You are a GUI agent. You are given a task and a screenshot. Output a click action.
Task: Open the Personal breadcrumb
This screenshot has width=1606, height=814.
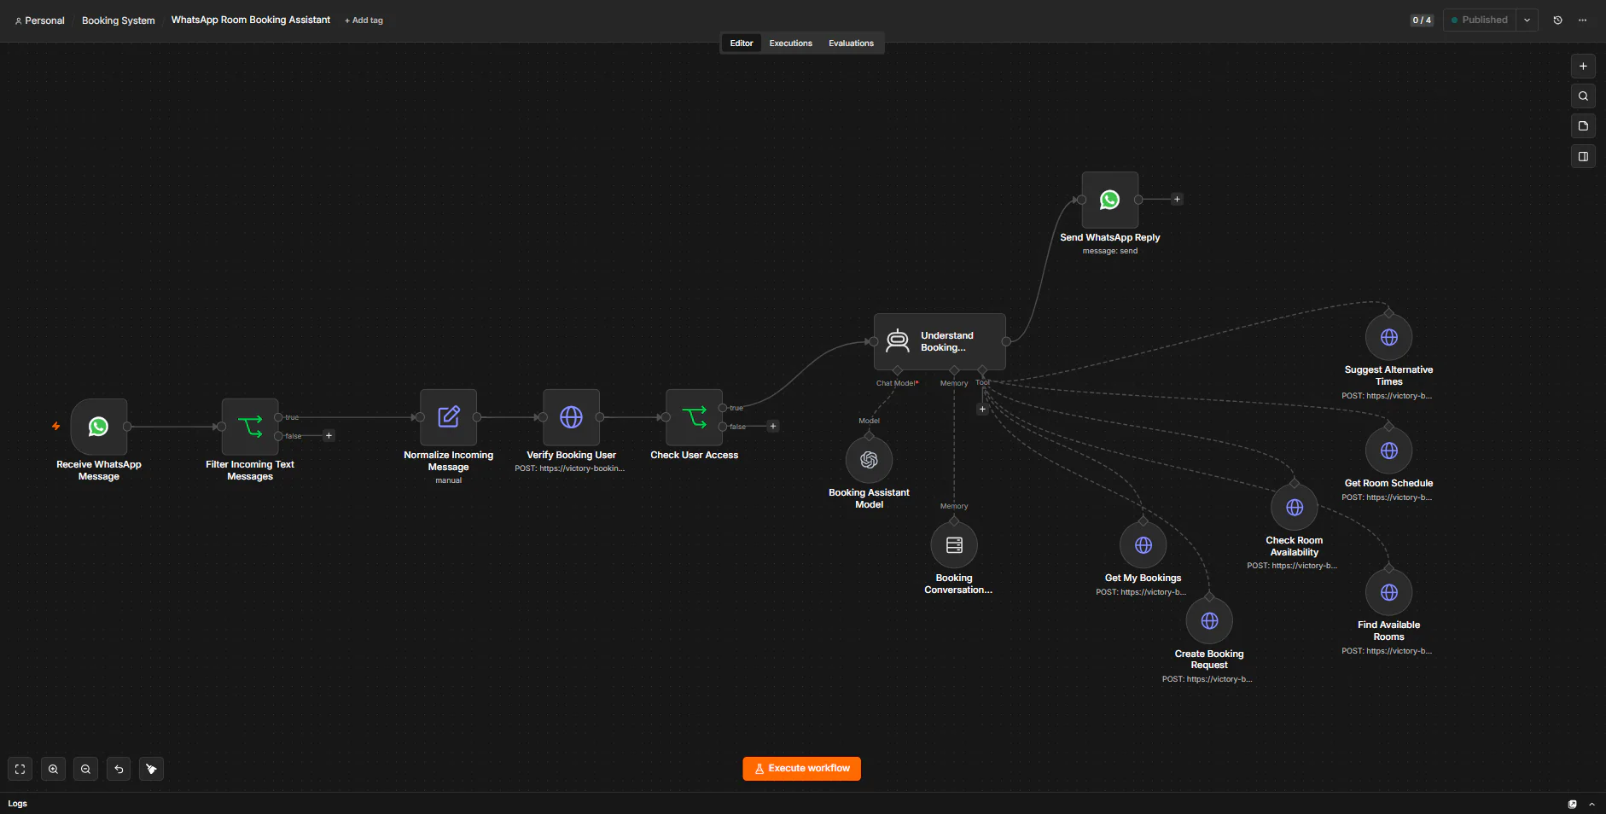pos(39,20)
